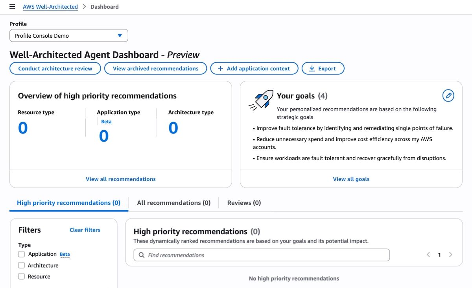Switch to All recommendations tab
Viewport: 472px width, 288px height.
click(x=174, y=203)
